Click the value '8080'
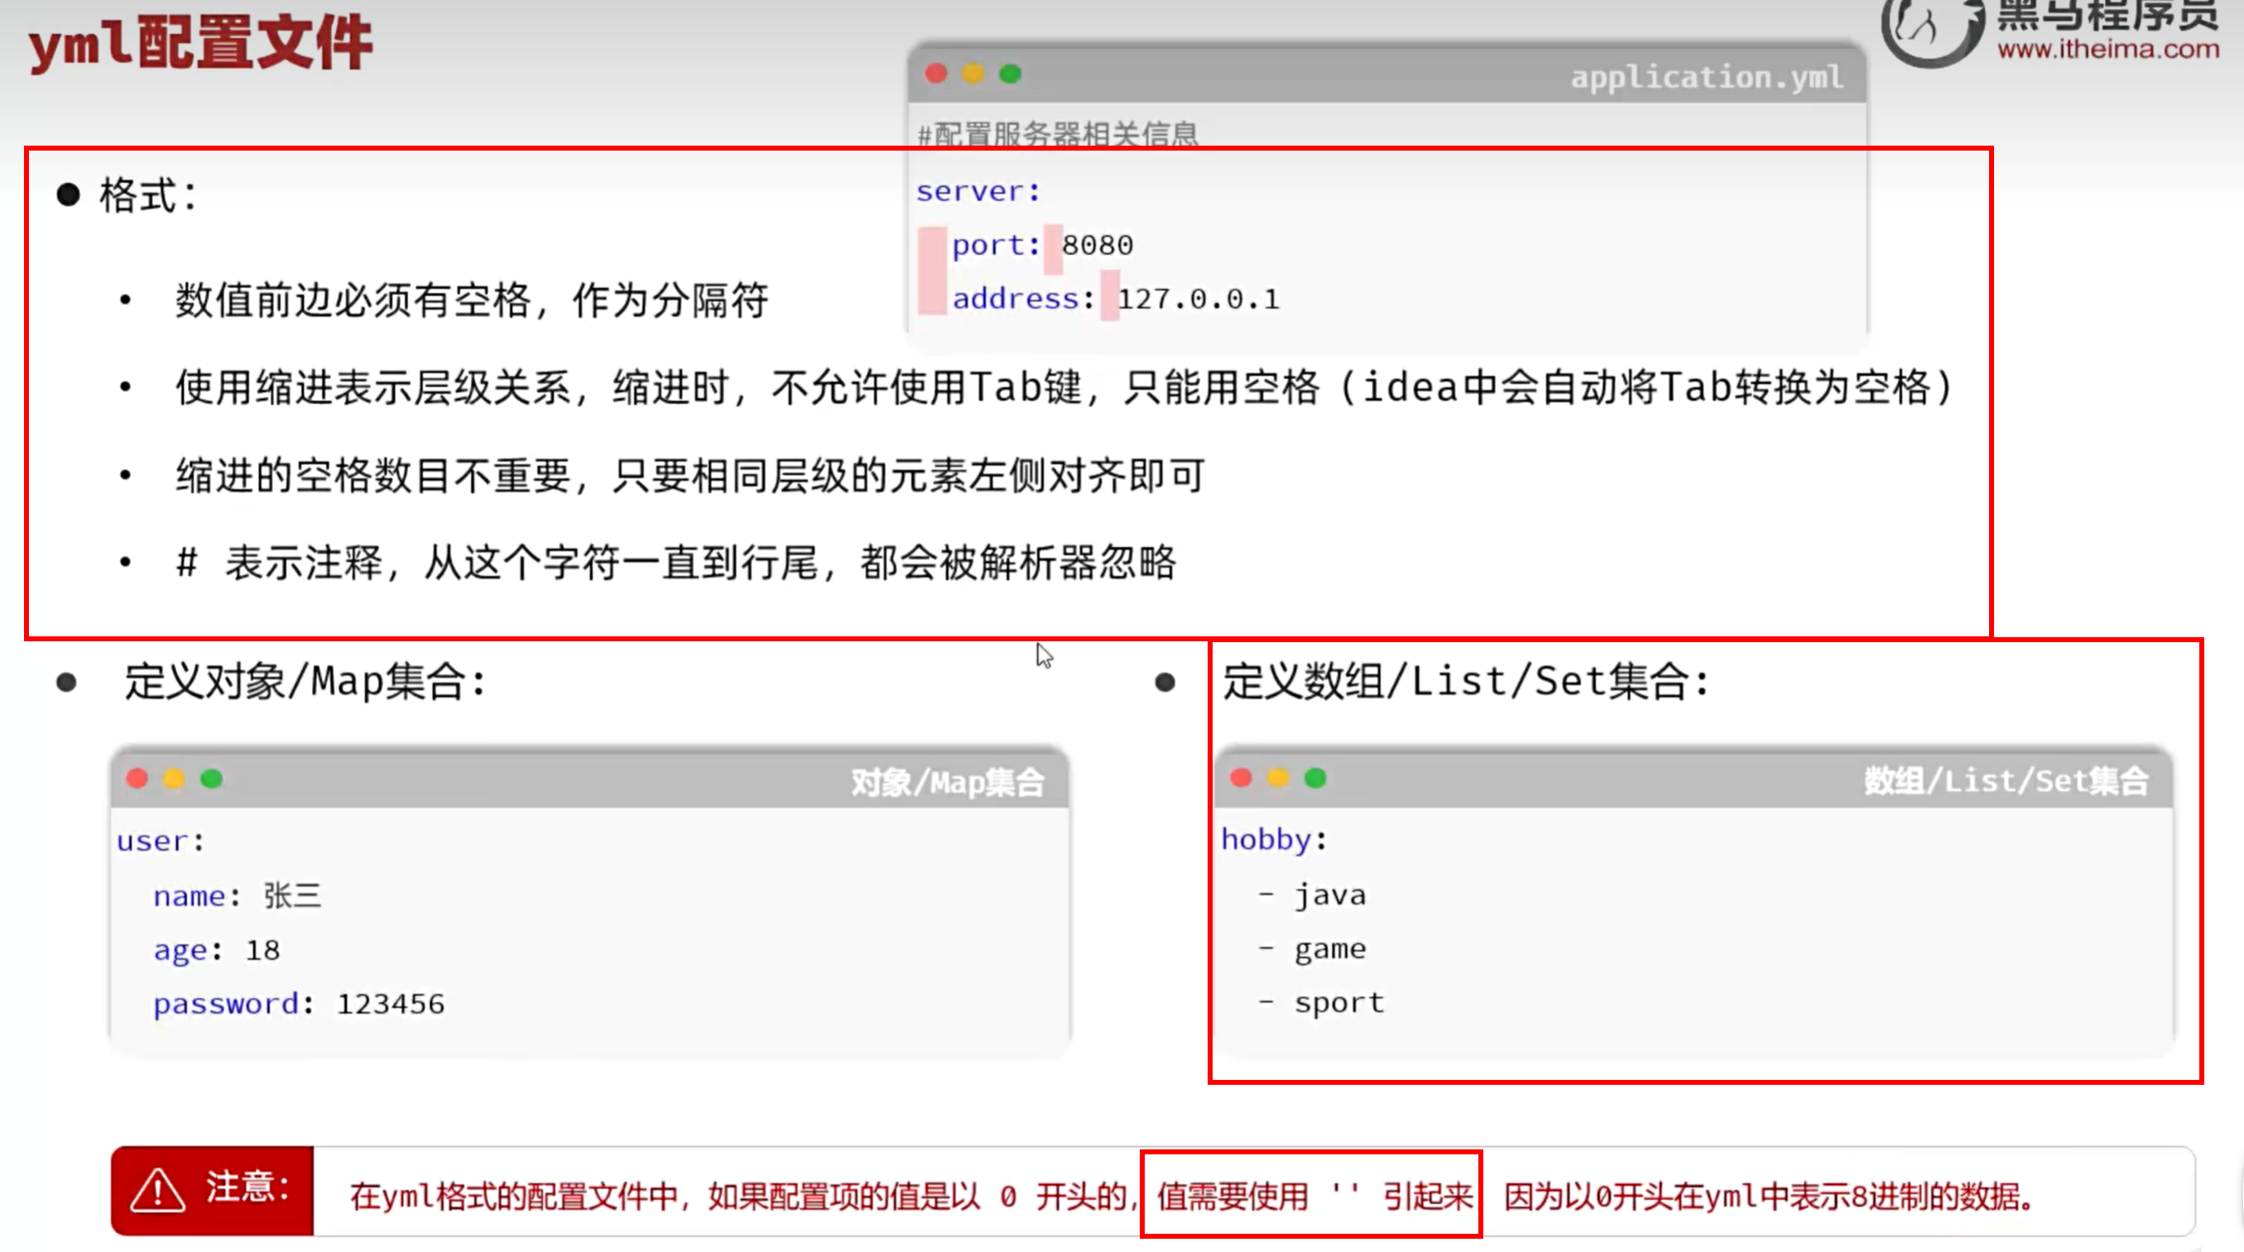Viewport: 2244px width, 1252px height. (1098, 246)
